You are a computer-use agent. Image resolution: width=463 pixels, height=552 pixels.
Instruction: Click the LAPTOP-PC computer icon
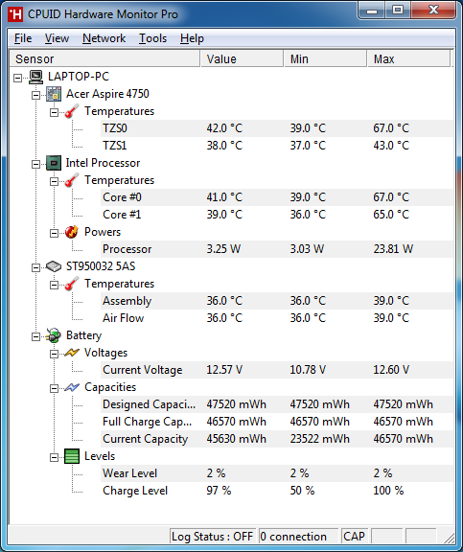(35, 77)
